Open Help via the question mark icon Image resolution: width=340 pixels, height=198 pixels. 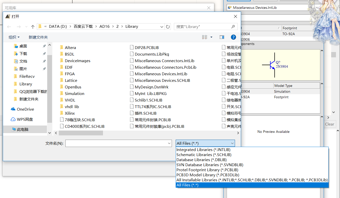pyautogui.click(x=233, y=37)
